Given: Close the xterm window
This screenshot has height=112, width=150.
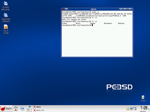Looking at the screenshot, I should pos(130,9).
